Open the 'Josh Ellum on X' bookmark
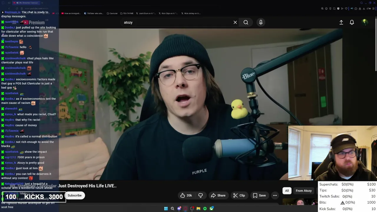377x212 pixels. pos(146,13)
